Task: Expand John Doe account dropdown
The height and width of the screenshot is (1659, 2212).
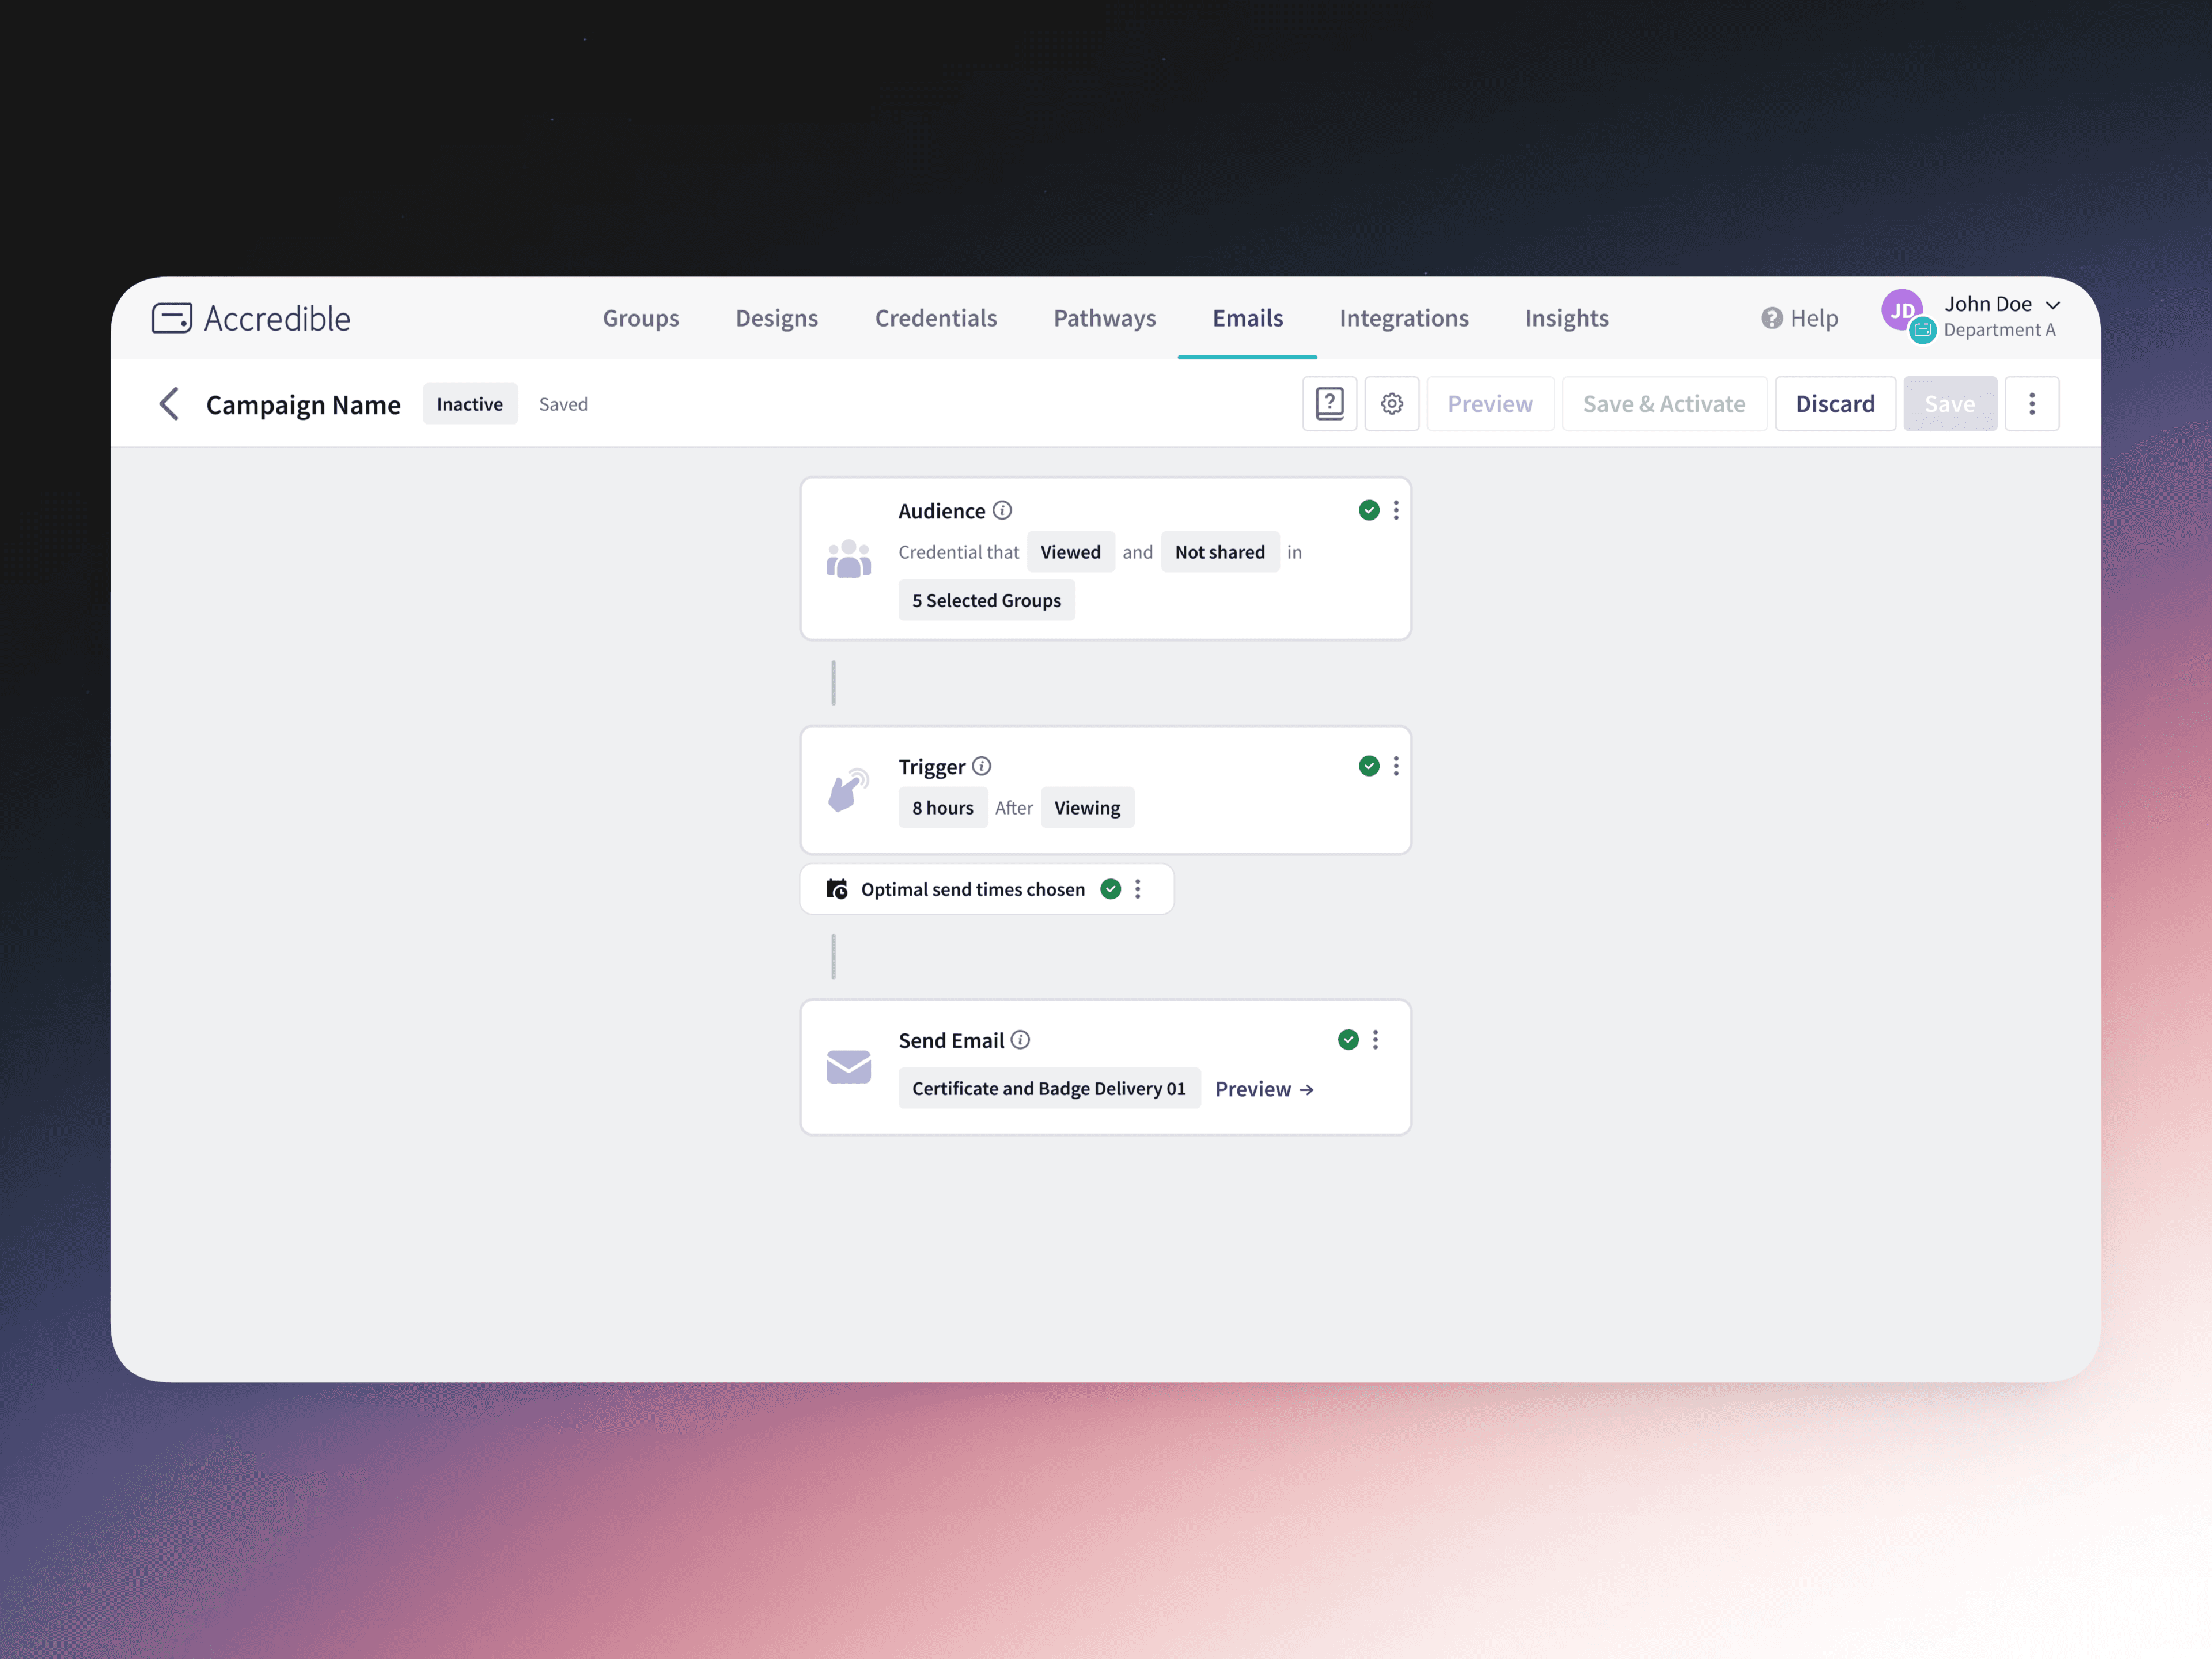Action: 2052,305
